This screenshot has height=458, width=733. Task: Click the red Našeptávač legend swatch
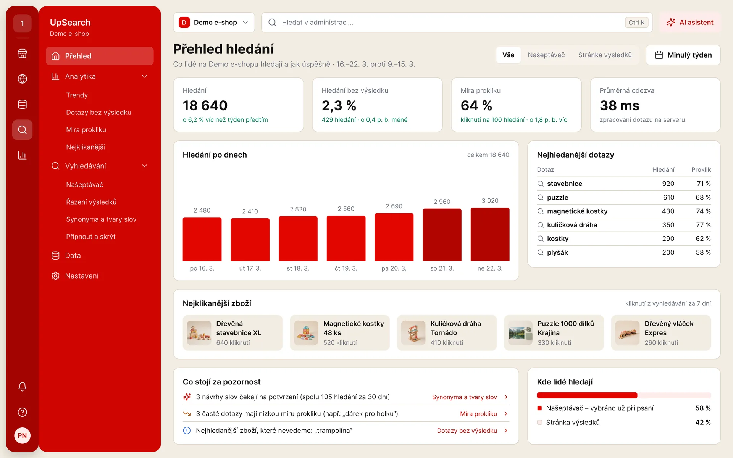[539, 408]
